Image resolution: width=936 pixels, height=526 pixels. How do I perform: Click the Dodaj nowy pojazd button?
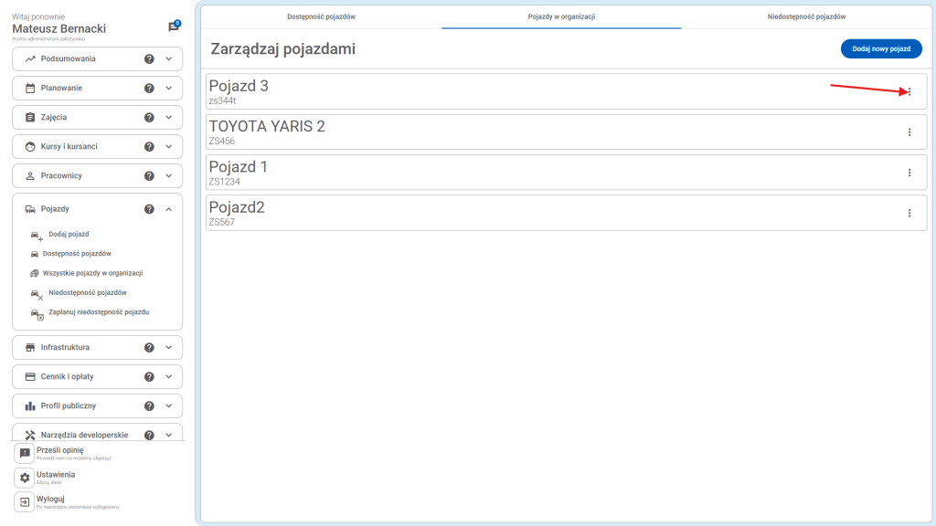[880, 49]
